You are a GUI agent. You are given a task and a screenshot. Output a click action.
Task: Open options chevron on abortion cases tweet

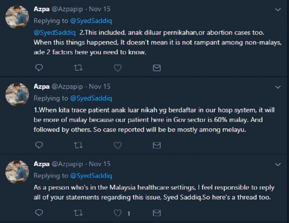[x=278, y=9]
